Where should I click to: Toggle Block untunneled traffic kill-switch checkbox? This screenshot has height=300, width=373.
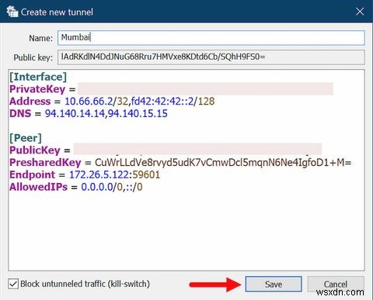coord(13,284)
